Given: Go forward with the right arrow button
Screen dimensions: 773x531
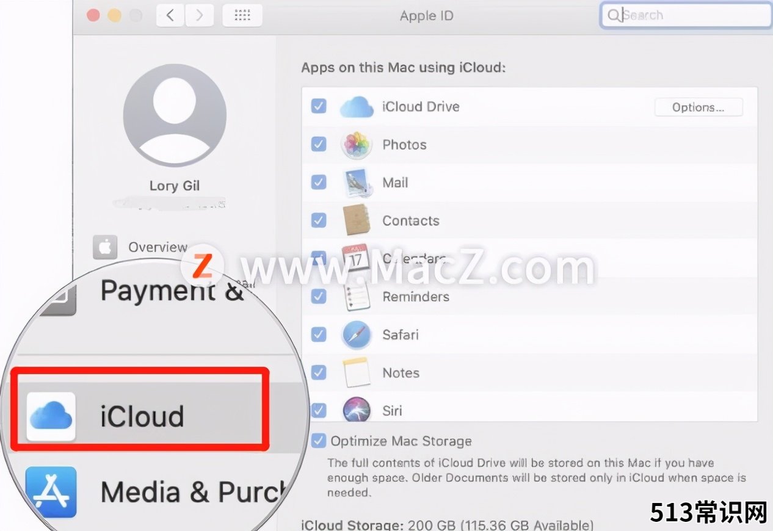Looking at the screenshot, I should 198,15.
